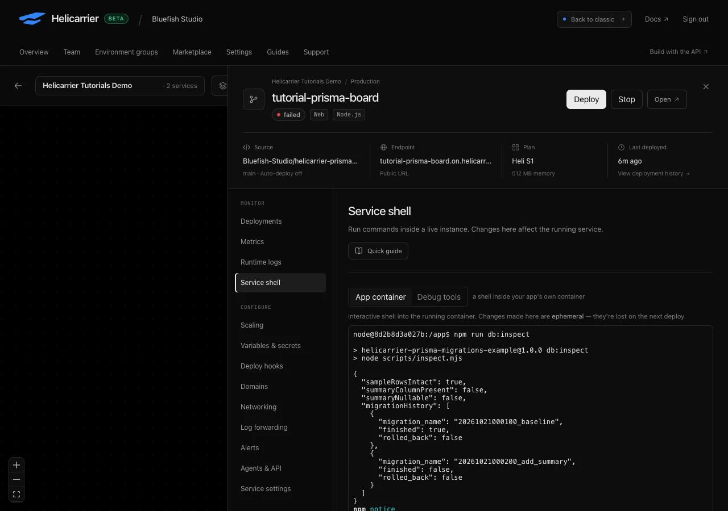This screenshot has width=728, height=511.
Task: Open the Overview nav item
Action: point(34,52)
